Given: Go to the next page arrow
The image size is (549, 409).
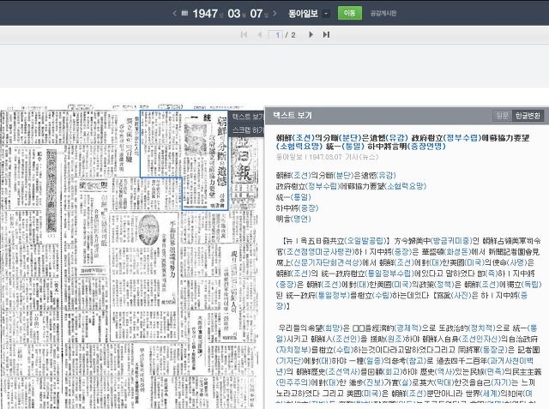Looking at the screenshot, I should coord(311,34).
